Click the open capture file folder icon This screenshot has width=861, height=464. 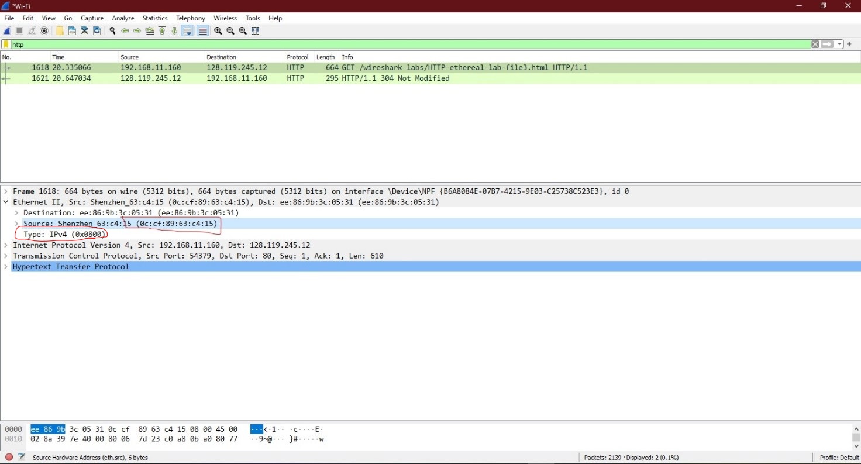60,31
